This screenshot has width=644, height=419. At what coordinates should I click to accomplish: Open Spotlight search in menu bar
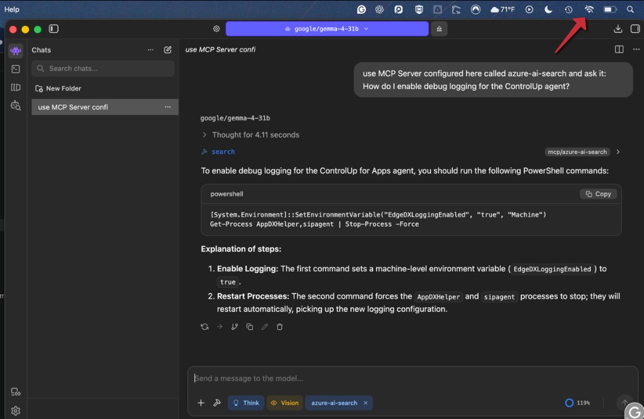coord(630,9)
